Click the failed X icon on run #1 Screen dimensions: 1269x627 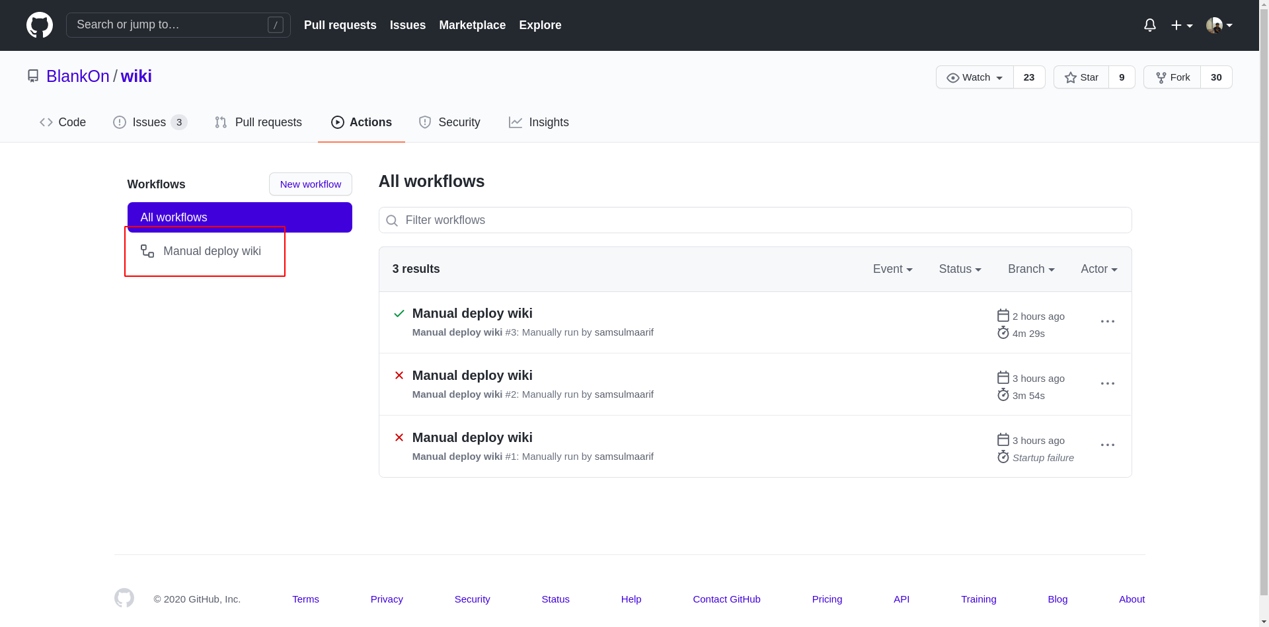pos(399,437)
